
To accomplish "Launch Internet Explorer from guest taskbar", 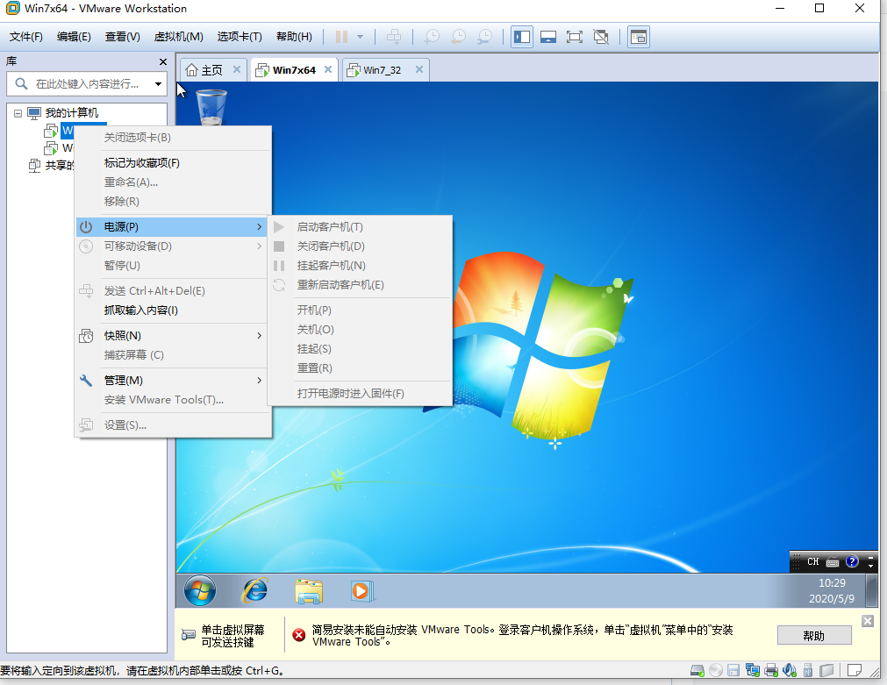I will [255, 591].
